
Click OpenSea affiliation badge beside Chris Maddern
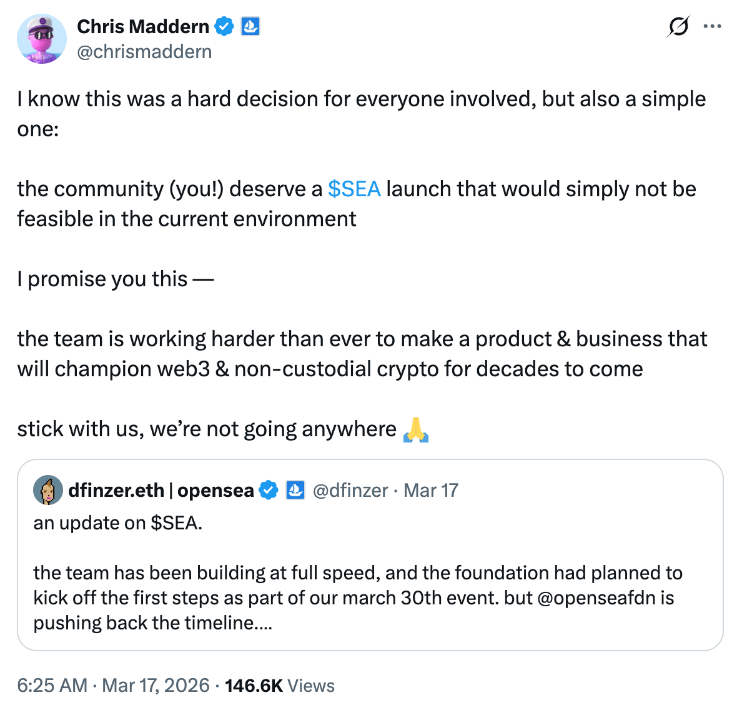pos(250,27)
